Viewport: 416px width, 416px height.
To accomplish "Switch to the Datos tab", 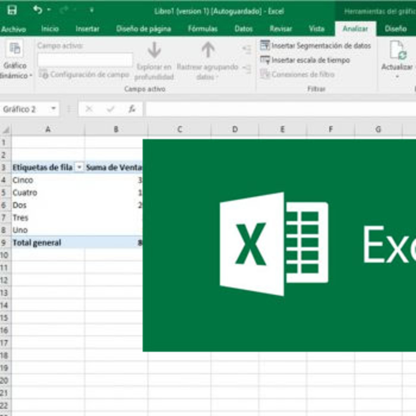I will 243,29.
